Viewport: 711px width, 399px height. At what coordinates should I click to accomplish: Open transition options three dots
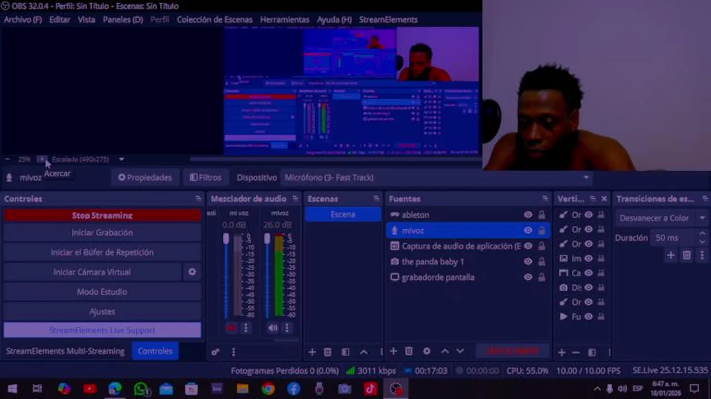tap(703, 255)
